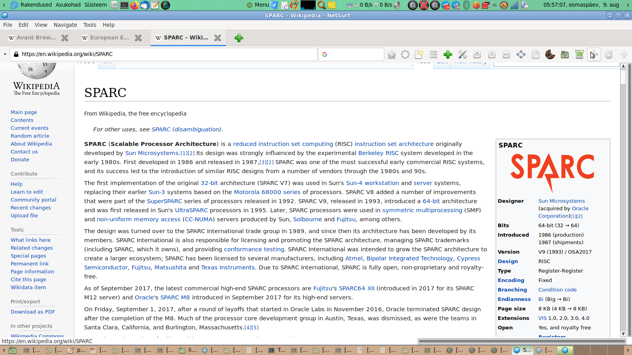Click the zoom in magnifier plus icon
632x355 pixels.
click(477, 54)
